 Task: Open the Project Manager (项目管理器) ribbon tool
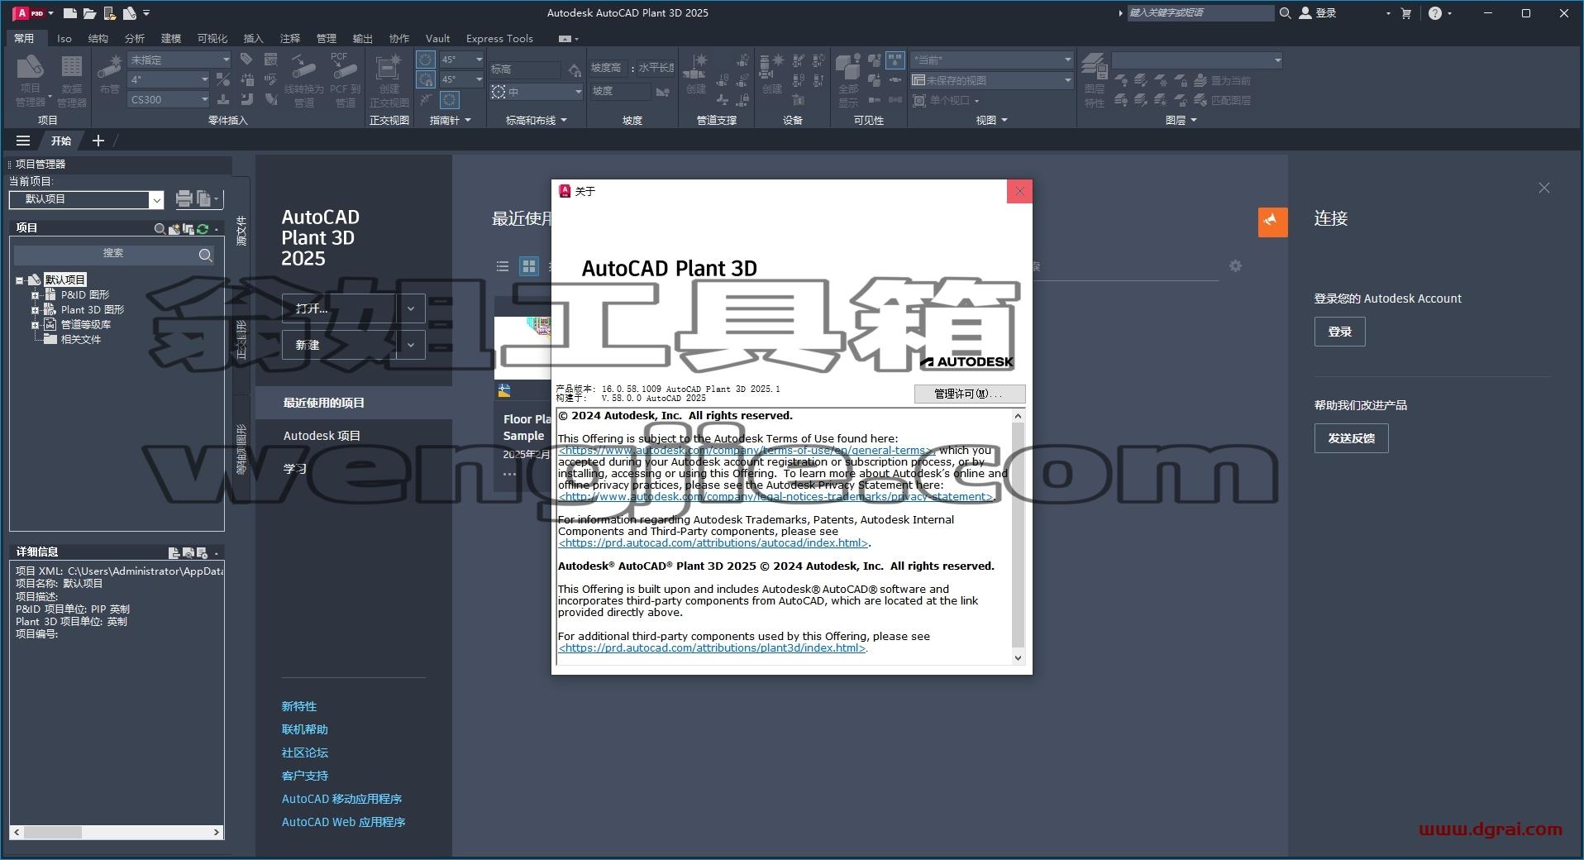pos(31,80)
